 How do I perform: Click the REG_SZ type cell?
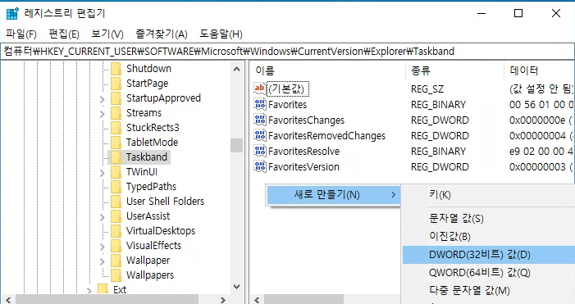(x=427, y=89)
